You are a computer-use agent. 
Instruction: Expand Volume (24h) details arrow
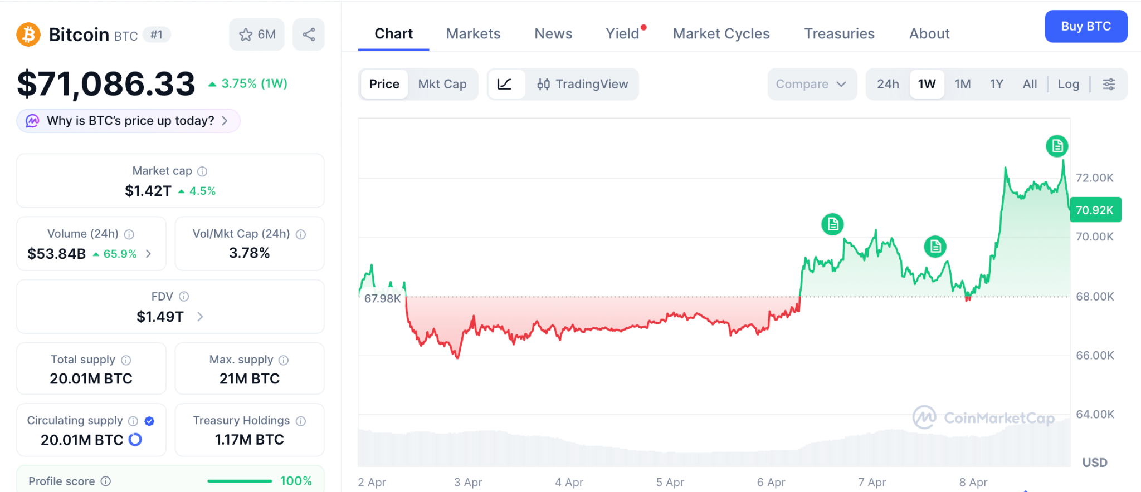pyautogui.click(x=148, y=254)
